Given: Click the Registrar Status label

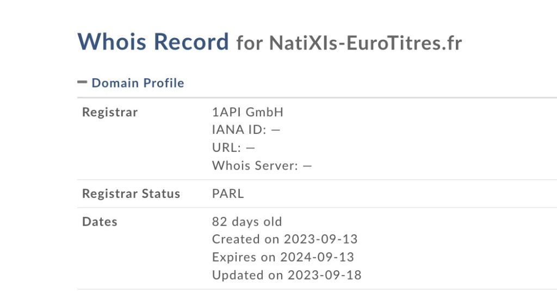Looking at the screenshot, I should [131, 194].
